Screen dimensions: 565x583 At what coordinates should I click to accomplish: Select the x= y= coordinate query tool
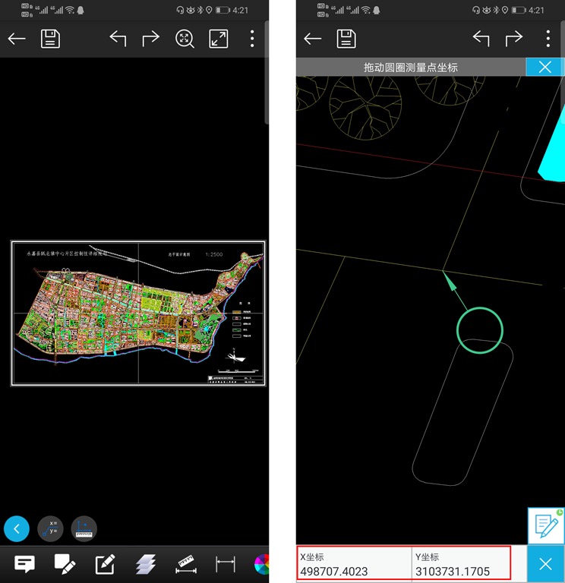coord(51,528)
